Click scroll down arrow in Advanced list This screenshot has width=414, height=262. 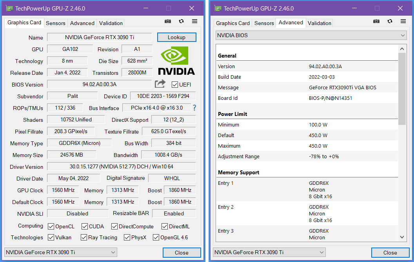click(x=402, y=237)
